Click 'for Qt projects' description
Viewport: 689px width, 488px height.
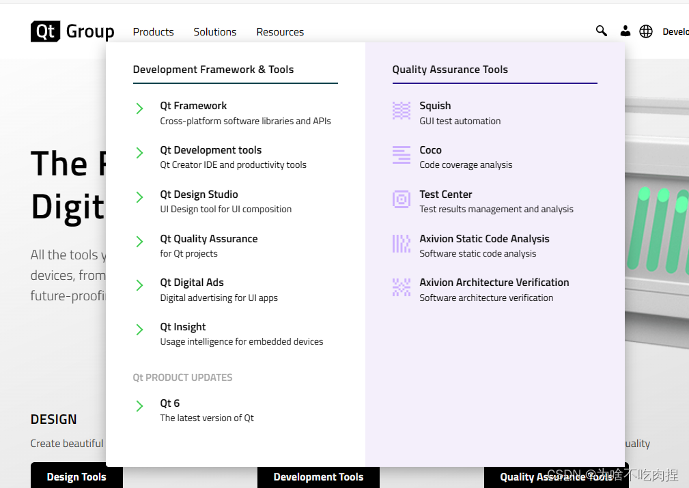point(188,253)
